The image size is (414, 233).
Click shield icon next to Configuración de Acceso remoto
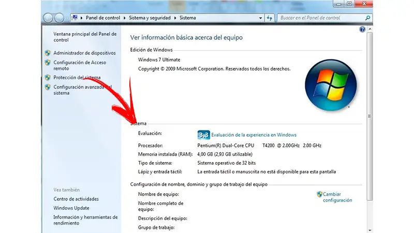48,63
